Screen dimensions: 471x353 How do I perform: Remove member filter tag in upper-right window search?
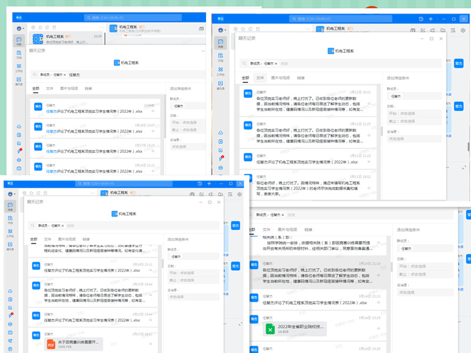pyautogui.click(x=276, y=64)
